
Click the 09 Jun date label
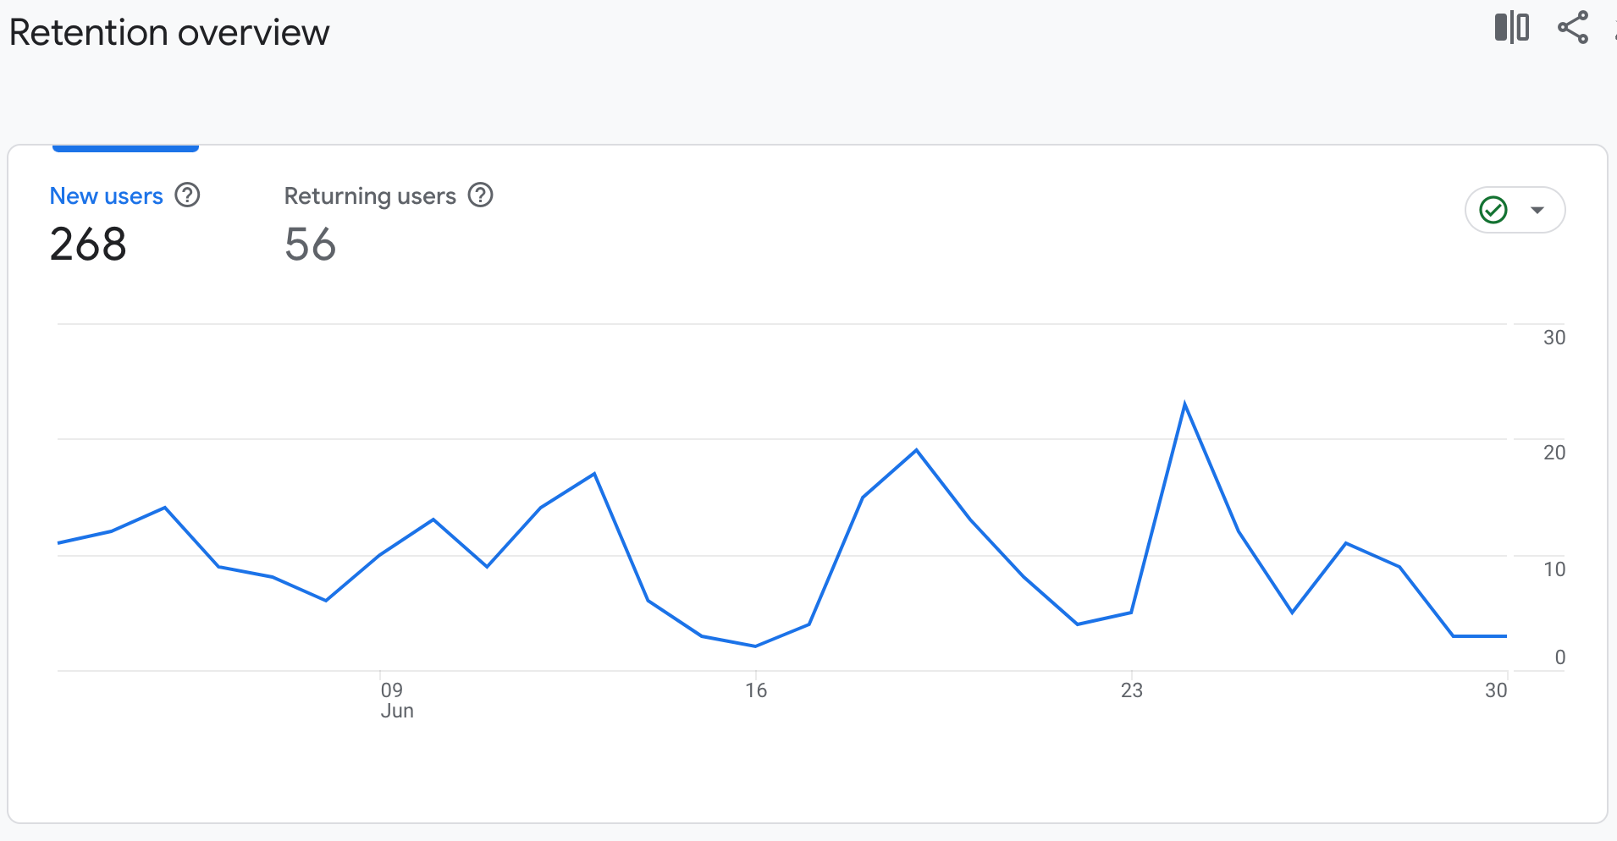(x=395, y=700)
